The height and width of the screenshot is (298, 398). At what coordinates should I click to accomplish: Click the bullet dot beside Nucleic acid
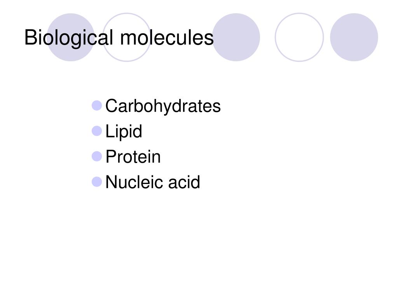pyautogui.click(x=97, y=182)
